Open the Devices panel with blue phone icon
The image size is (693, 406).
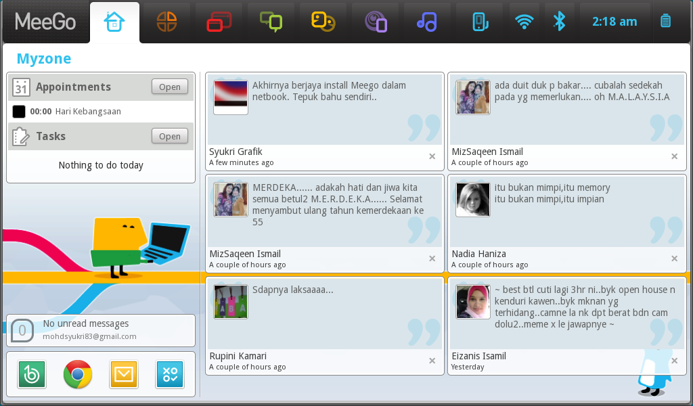pos(479,20)
